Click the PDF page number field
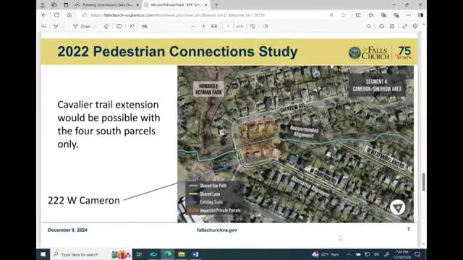Screen dimensions: 463x260 point(228,26)
